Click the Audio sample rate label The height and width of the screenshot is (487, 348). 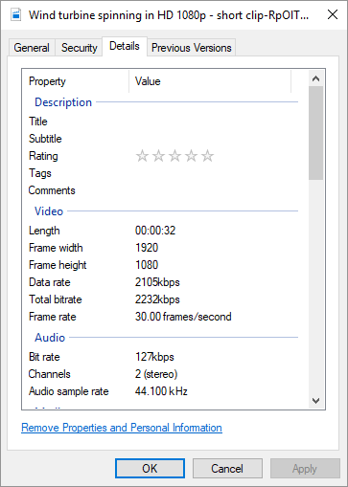pyautogui.click(x=69, y=391)
